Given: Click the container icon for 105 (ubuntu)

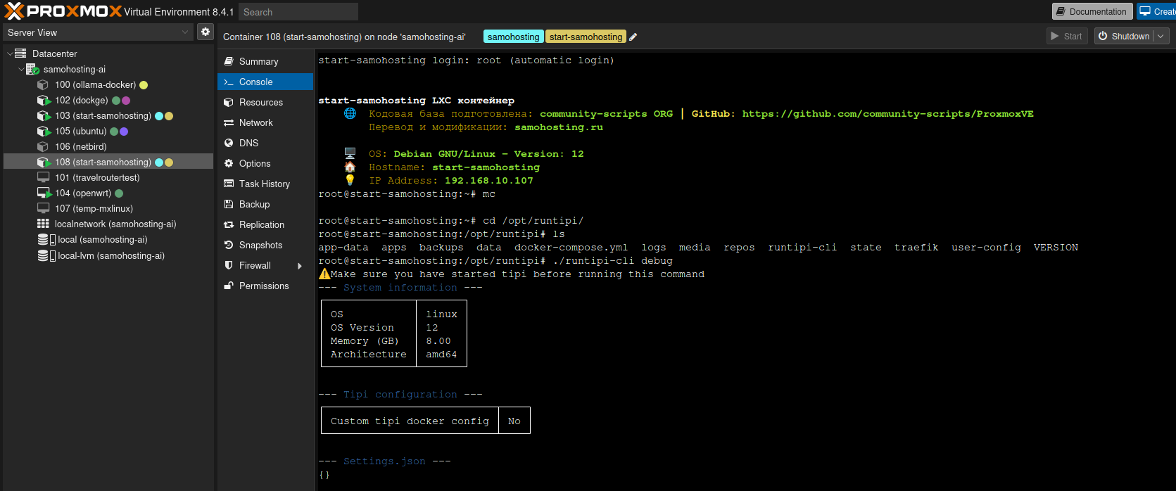Looking at the screenshot, I should coord(44,131).
